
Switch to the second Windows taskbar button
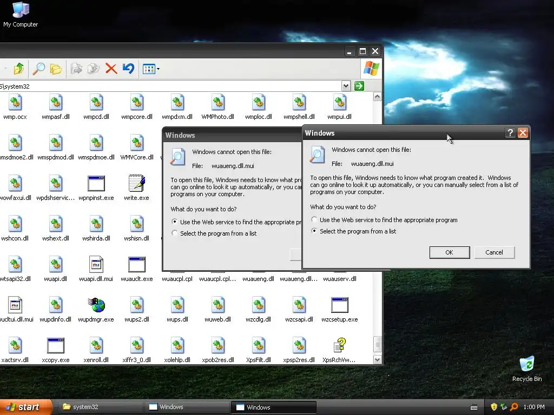click(273, 407)
